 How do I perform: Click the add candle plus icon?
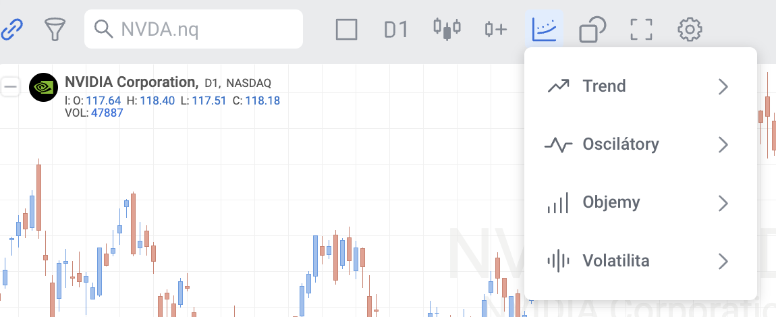click(x=496, y=30)
